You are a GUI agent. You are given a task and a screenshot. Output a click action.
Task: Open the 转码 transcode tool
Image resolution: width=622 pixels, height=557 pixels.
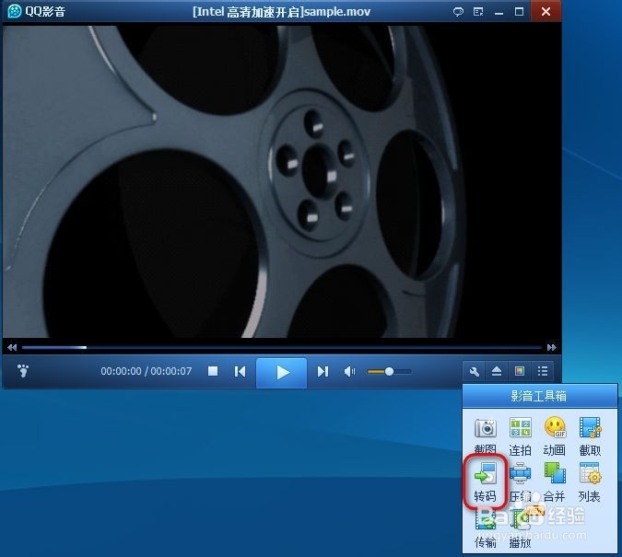pyautogui.click(x=485, y=482)
